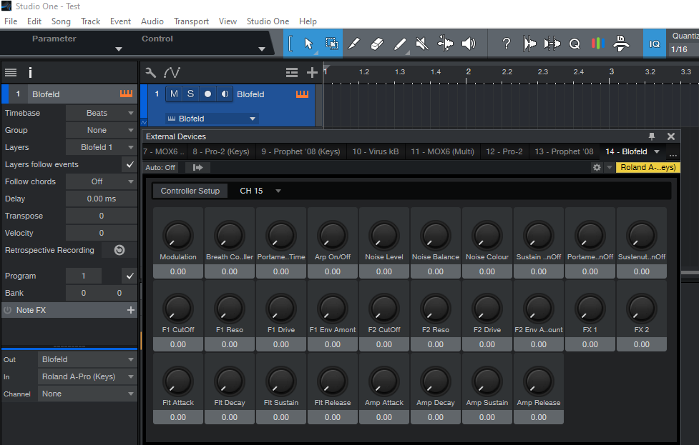Open the Parameter dropdown arrow
This screenshot has width=699, height=445.
(119, 49)
